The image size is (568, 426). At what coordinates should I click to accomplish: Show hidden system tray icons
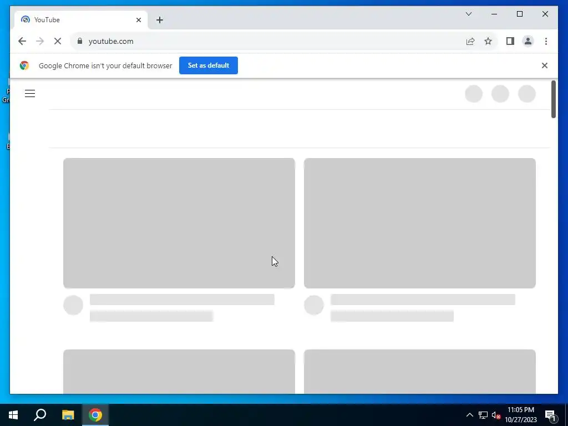pyautogui.click(x=469, y=415)
